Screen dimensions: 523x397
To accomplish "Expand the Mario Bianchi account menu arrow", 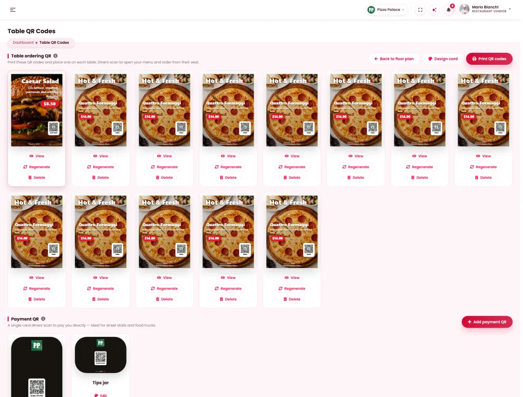I will [509, 9].
